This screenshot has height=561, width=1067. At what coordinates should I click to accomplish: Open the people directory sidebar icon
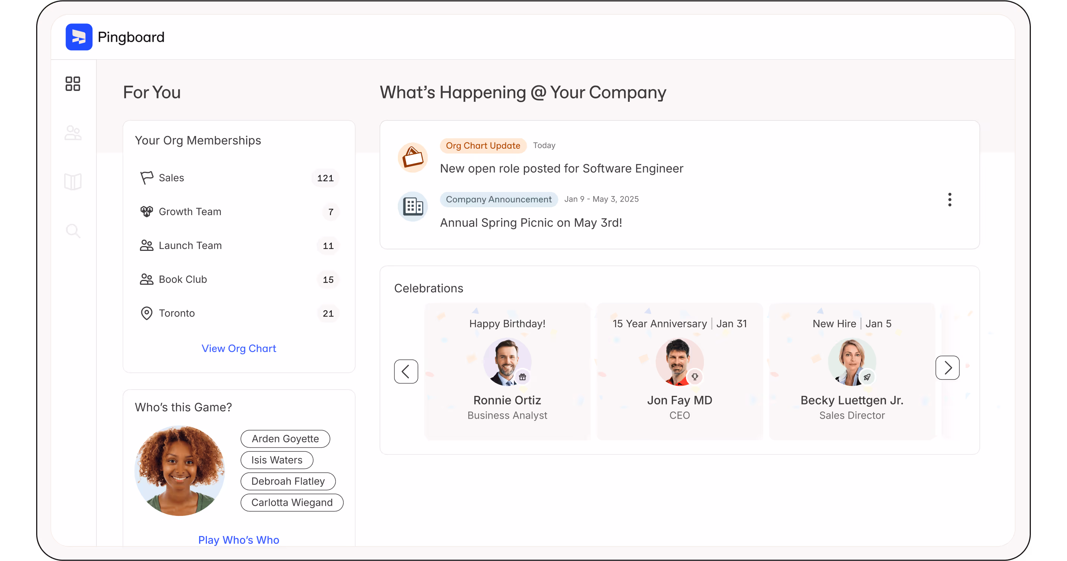point(73,133)
